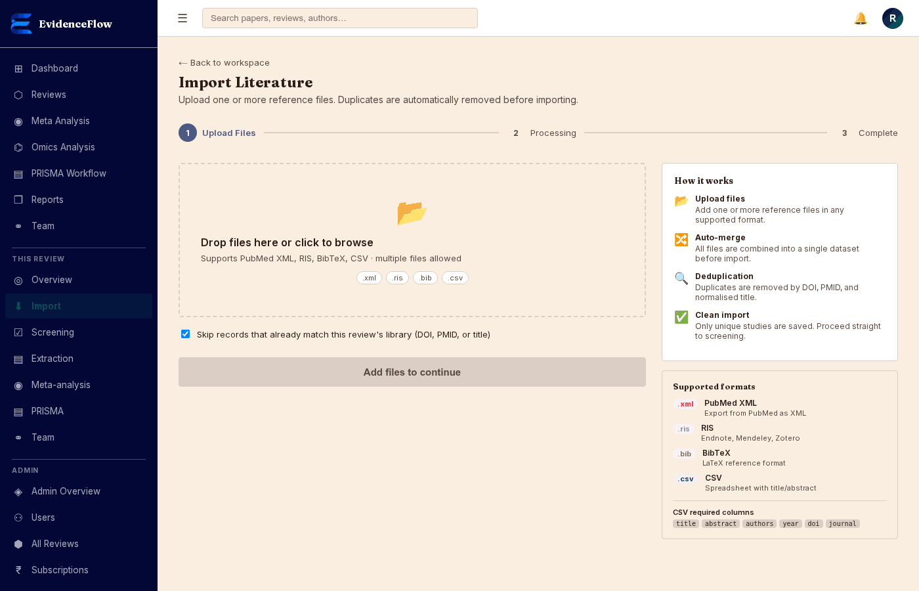Go to Meta-analysis under This Review
919x591 pixels.
tap(79, 385)
